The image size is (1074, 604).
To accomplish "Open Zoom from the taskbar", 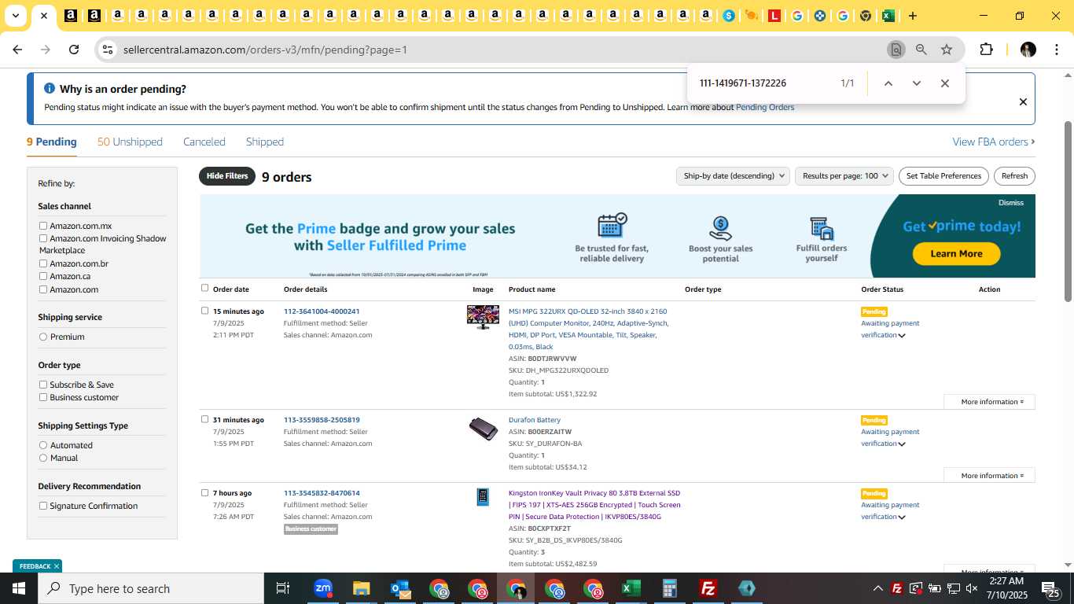I will (323, 588).
